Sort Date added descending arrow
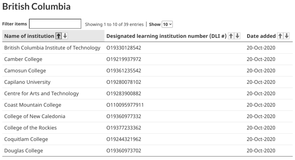Screen dimensions: 295x160 coord(287,36)
